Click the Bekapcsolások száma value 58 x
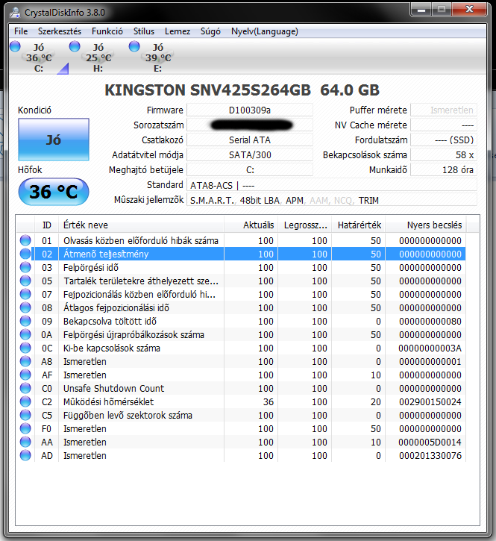Viewport: 496px width, 541px height. (x=444, y=154)
